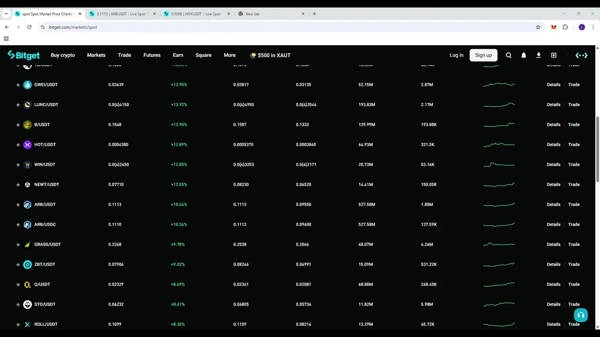Reload the page
This screenshot has height=337, width=600.
tap(29, 27)
